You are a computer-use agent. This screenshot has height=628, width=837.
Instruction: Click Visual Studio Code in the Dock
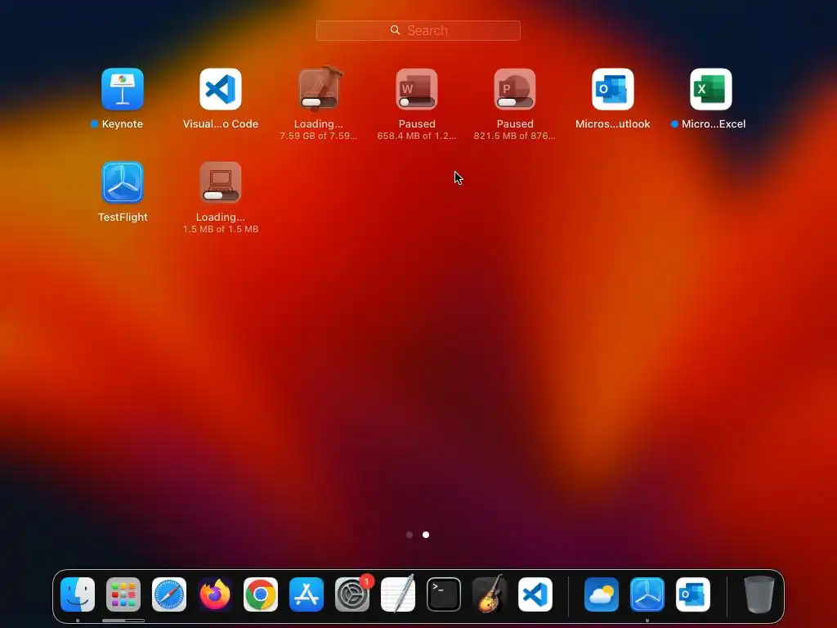pos(535,594)
